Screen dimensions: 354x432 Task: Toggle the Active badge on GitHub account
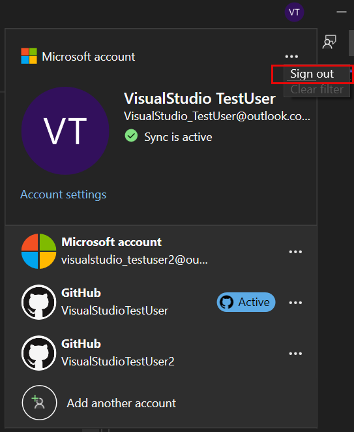pyautogui.click(x=246, y=302)
